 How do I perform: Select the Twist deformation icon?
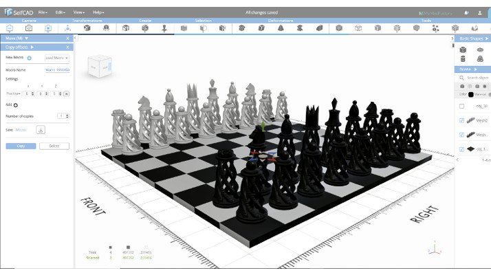pos(300,28)
